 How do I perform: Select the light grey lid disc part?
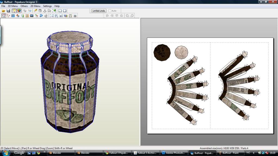(x=181, y=52)
